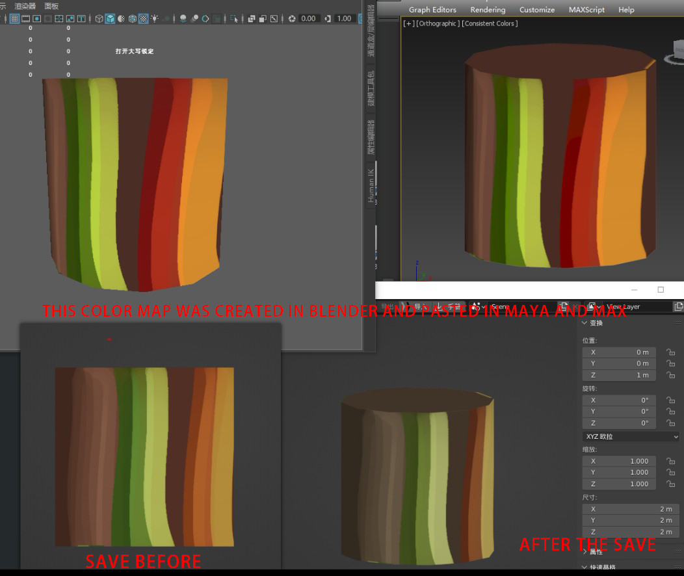
Task: Toggle lock for Blender position Y
Action: [x=670, y=363]
